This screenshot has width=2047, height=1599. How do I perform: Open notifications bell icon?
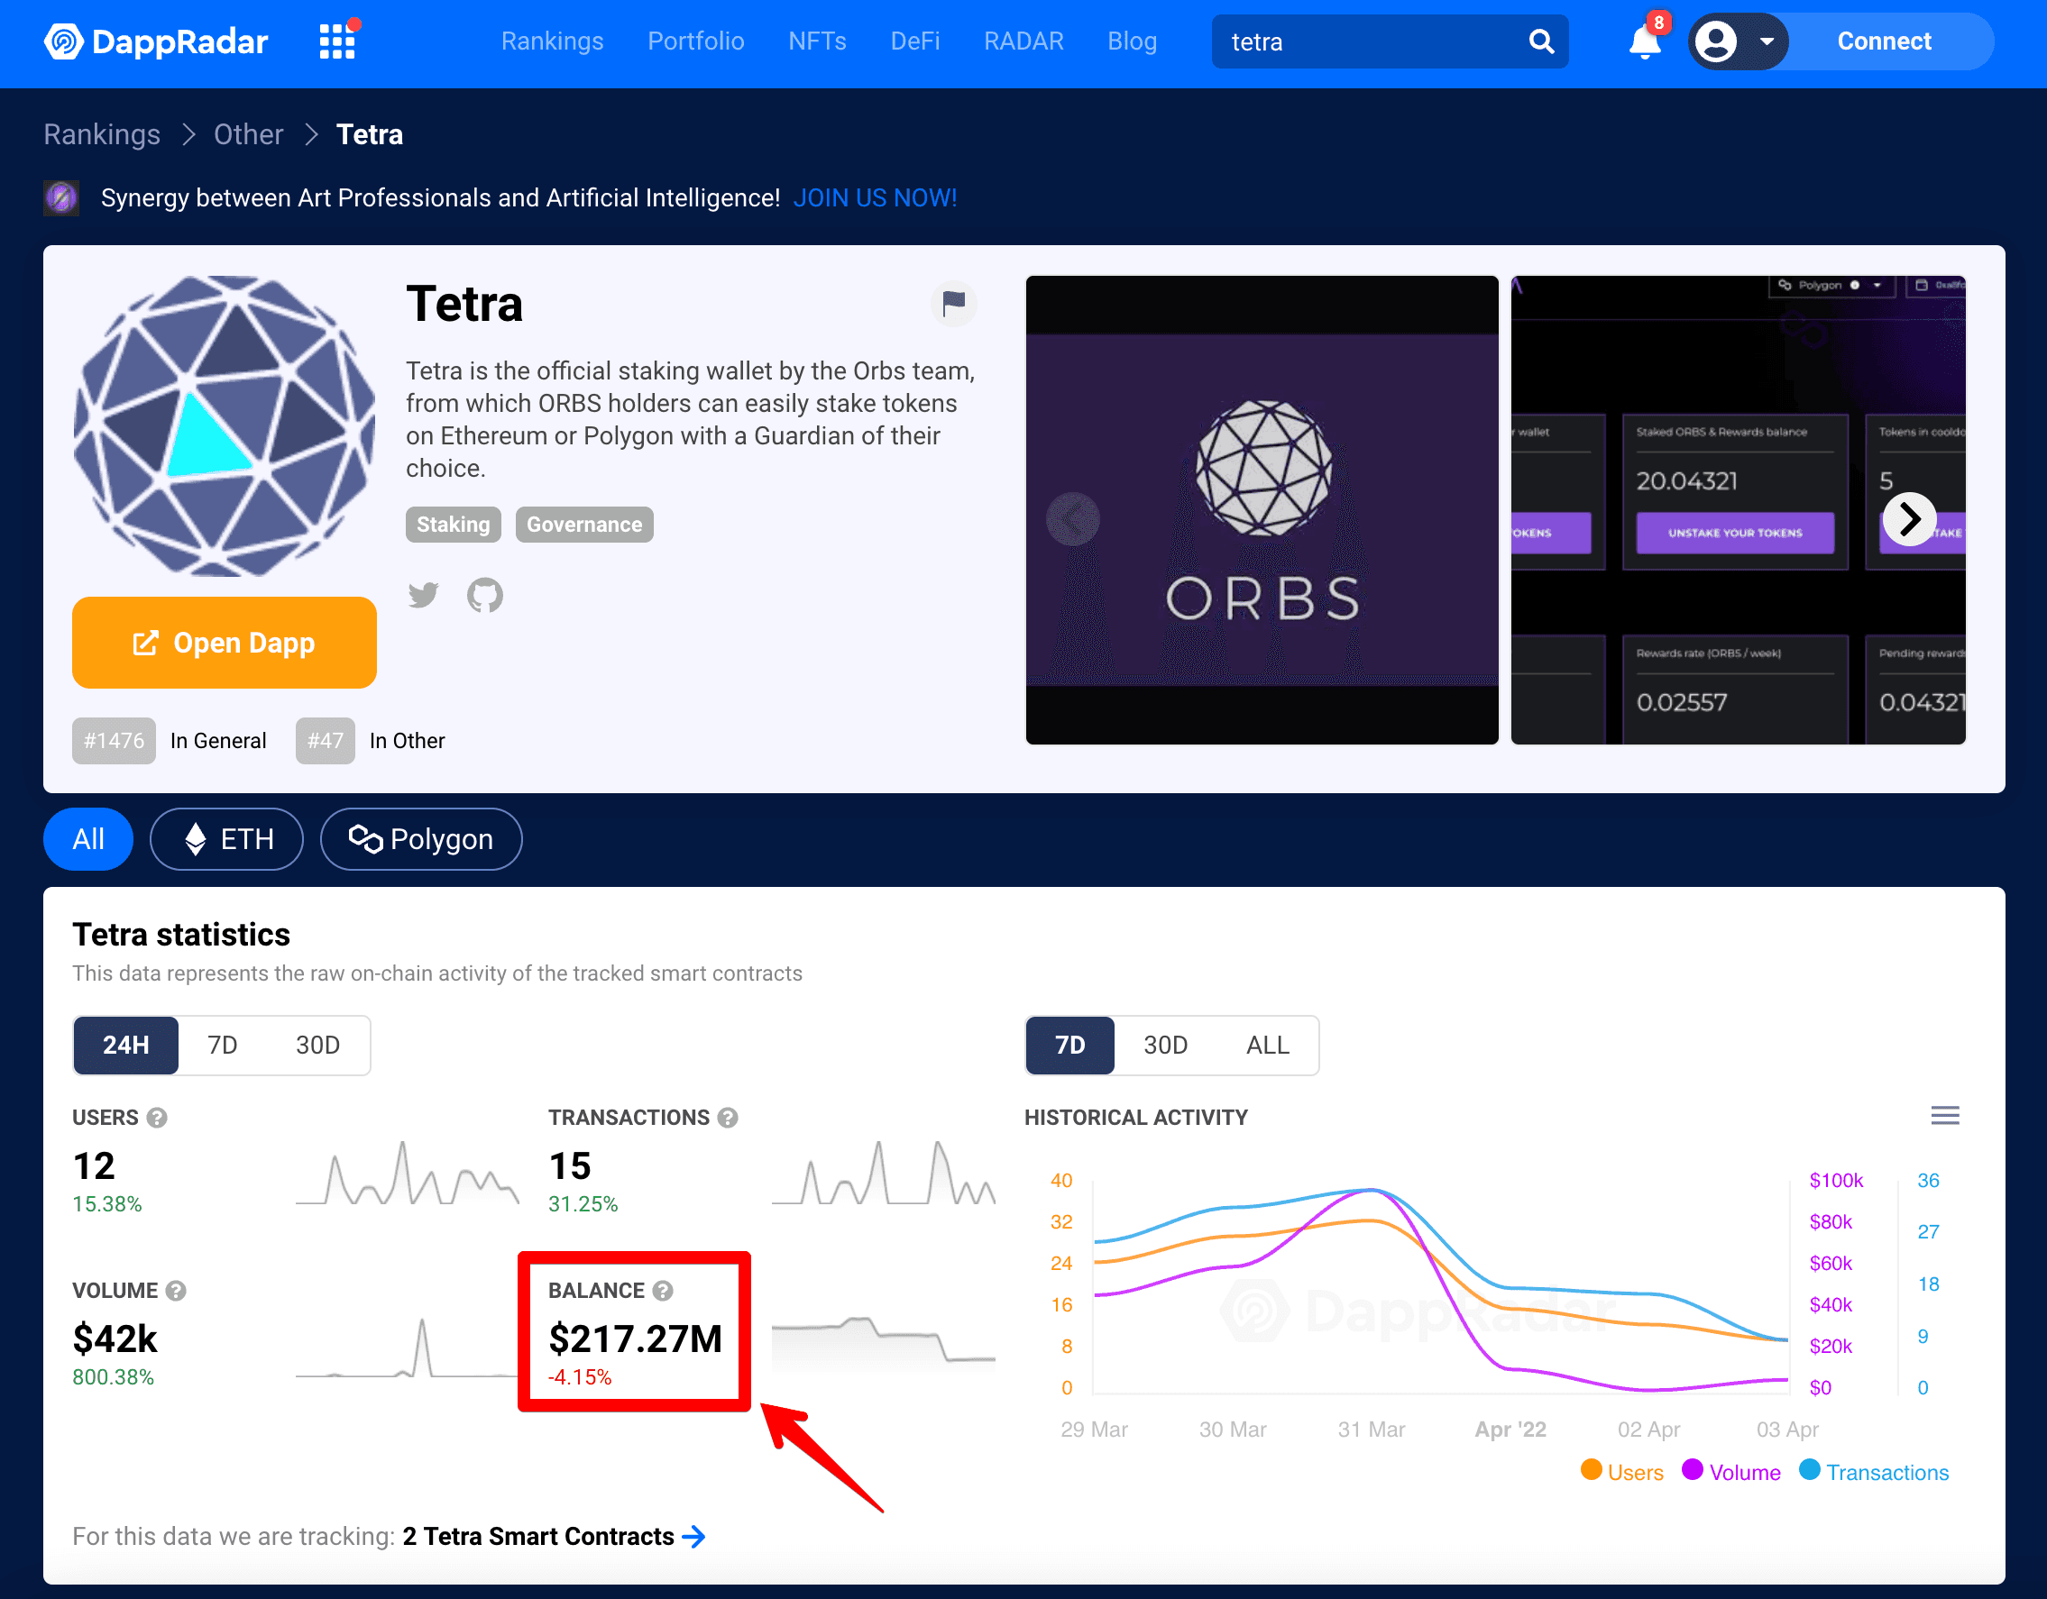pyautogui.click(x=1645, y=41)
